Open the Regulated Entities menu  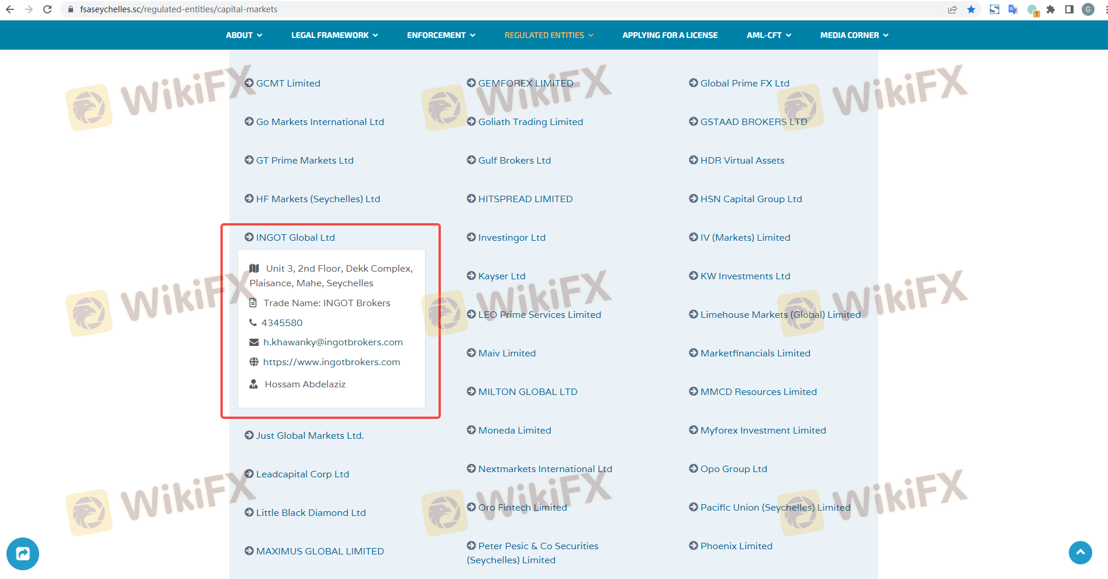tap(548, 35)
